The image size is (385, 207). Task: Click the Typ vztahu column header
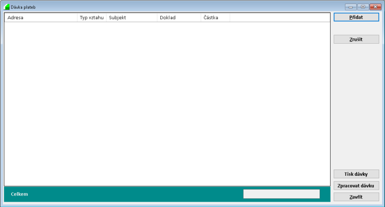(x=91, y=18)
